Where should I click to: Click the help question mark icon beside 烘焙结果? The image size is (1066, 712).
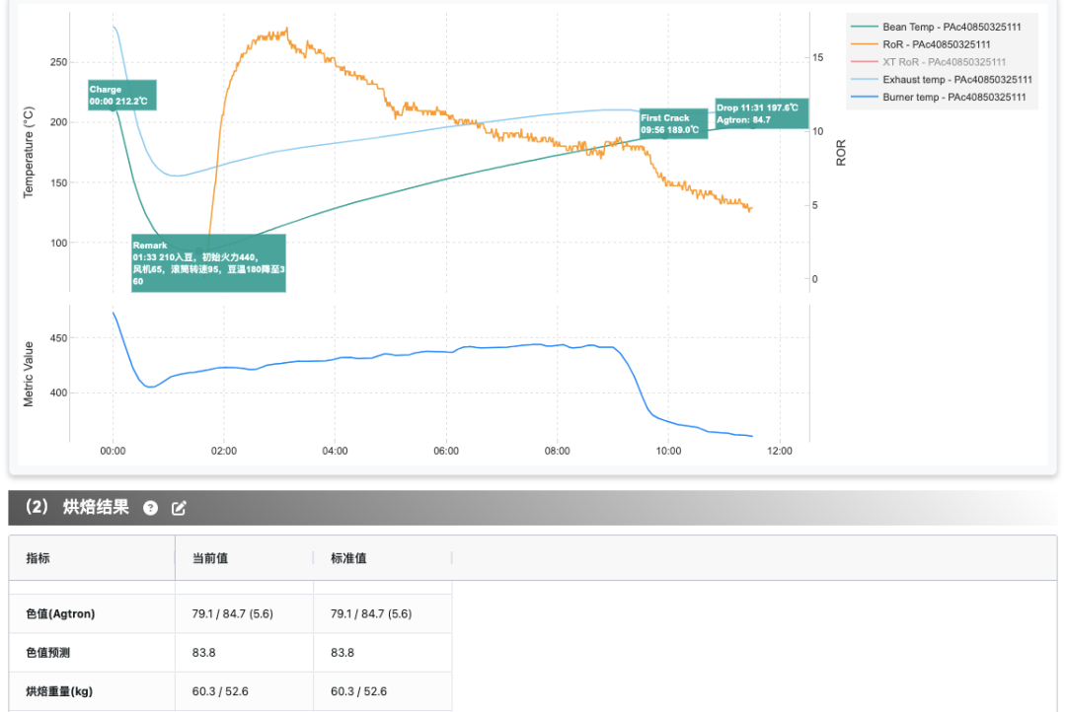tap(150, 508)
